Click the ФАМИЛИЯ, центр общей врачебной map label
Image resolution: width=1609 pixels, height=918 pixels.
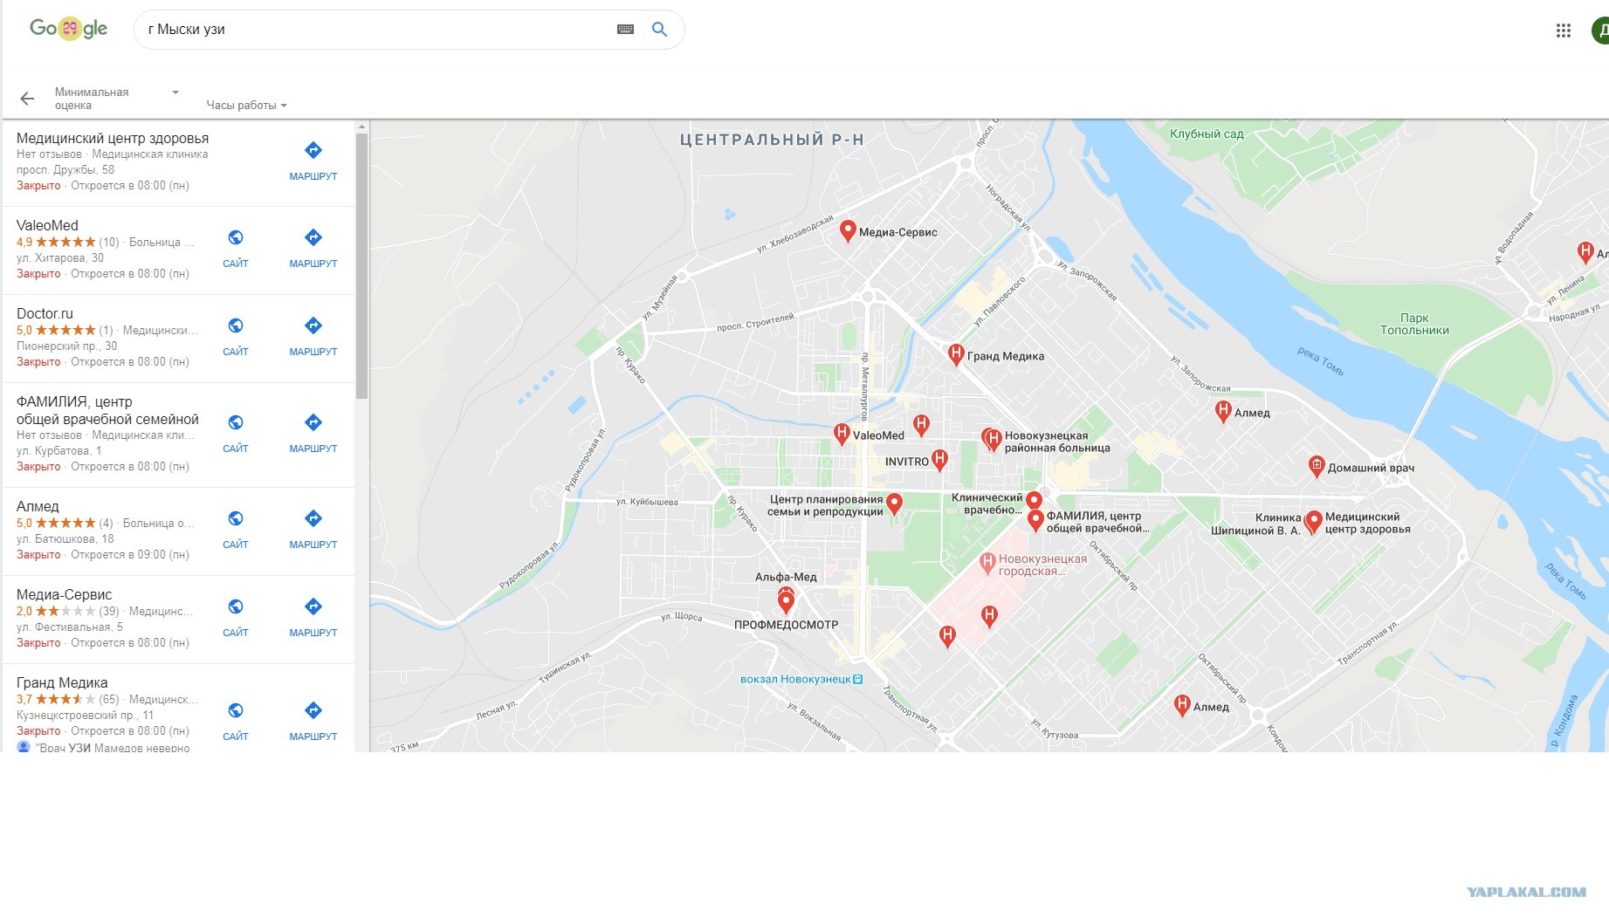pos(1098,522)
